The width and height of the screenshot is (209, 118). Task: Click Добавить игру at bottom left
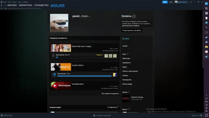click(7, 115)
